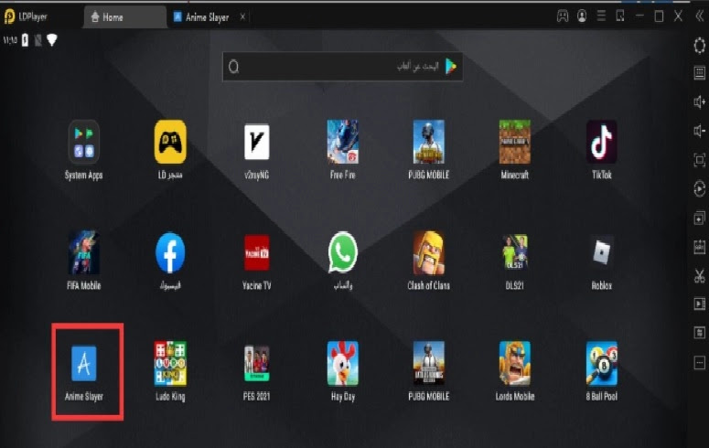The width and height of the screenshot is (709, 448).
Task: Launch Roblox
Action: (601, 252)
